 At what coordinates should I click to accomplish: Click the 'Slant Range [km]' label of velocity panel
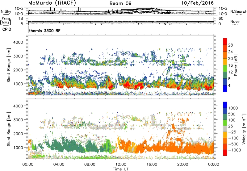9,129
